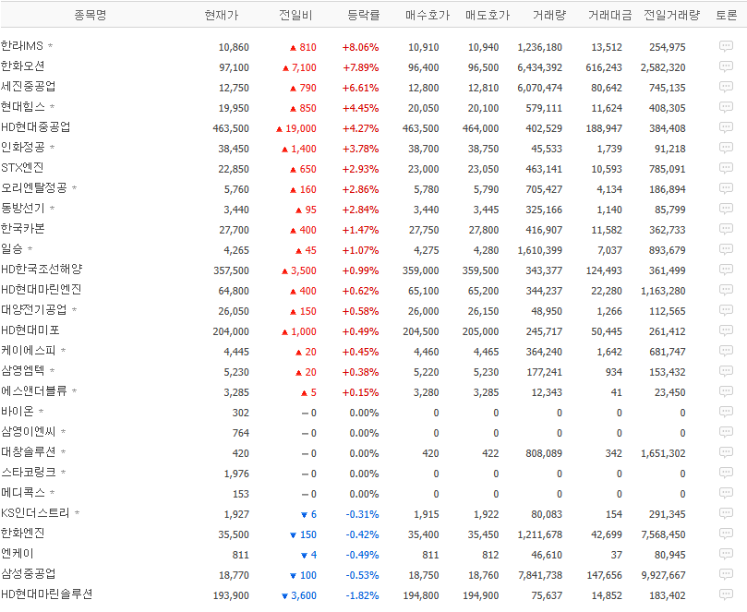The image size is (747, 612).
Task: Open discussion icon for 대창솔루션 row
Action: pos(726,452)
